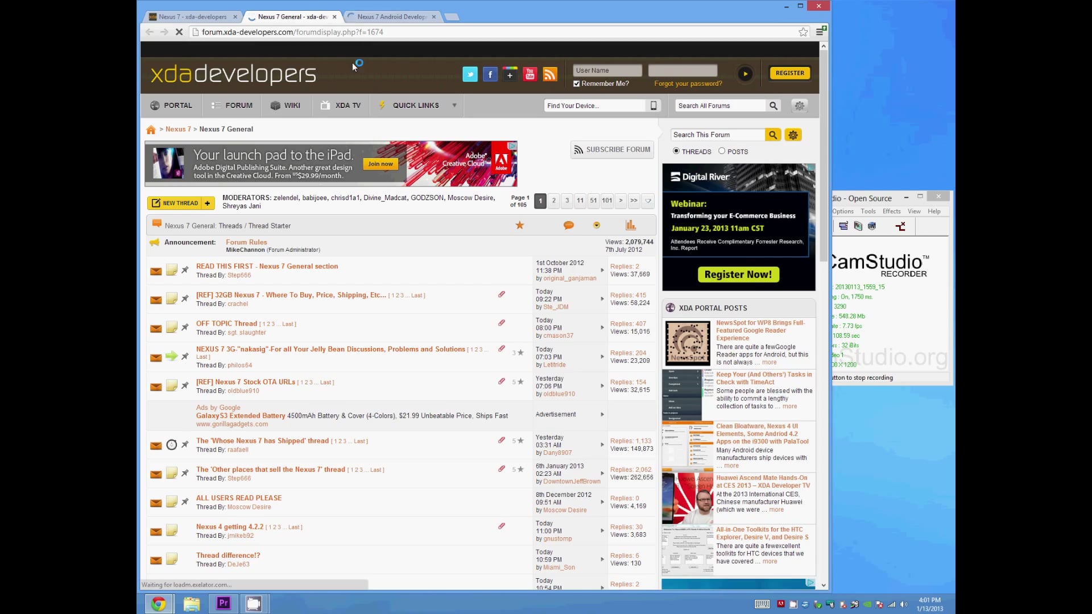
Task: Toggle the Remember Me checkbox
Action: [576, 84]
